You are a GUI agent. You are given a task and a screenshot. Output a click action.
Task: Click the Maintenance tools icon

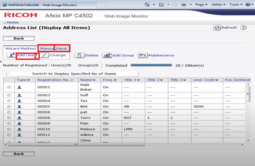143,55
